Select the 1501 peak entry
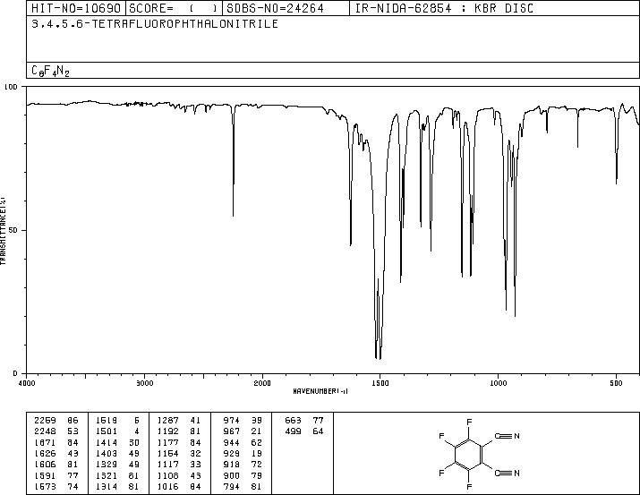Viewport: 640px width, 495px height. tap(117, 431)
